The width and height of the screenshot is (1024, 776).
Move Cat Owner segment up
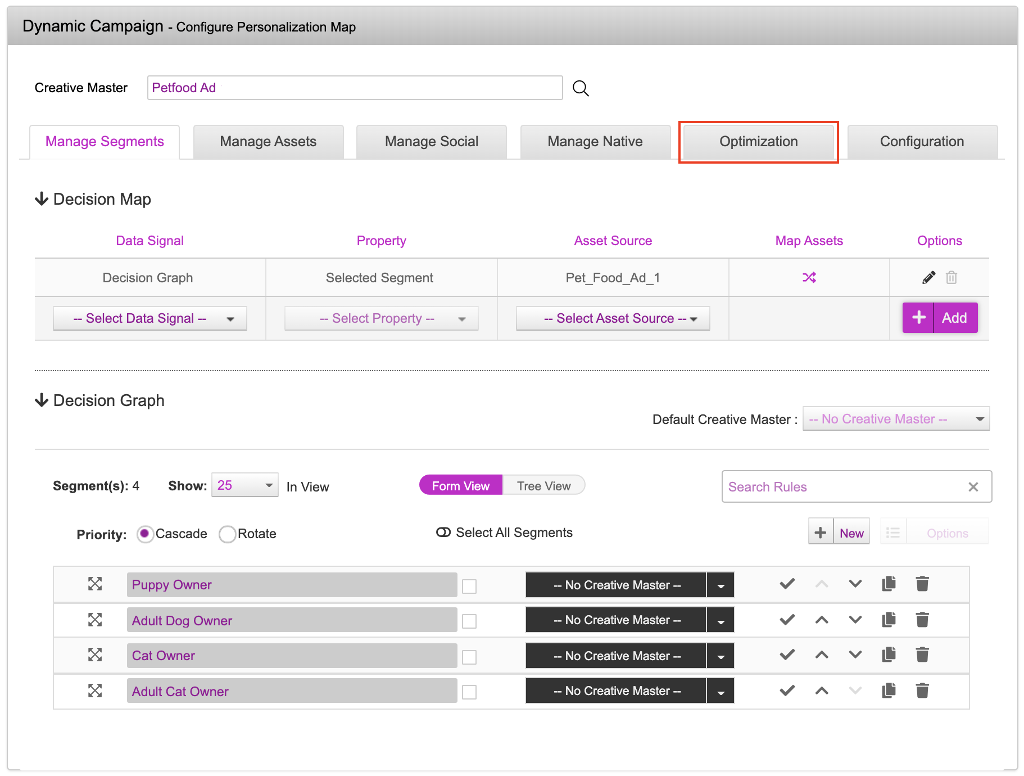point(822,655)
